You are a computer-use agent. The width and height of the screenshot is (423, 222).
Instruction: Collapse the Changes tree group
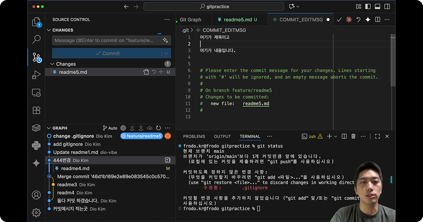(x=52, y=64)
